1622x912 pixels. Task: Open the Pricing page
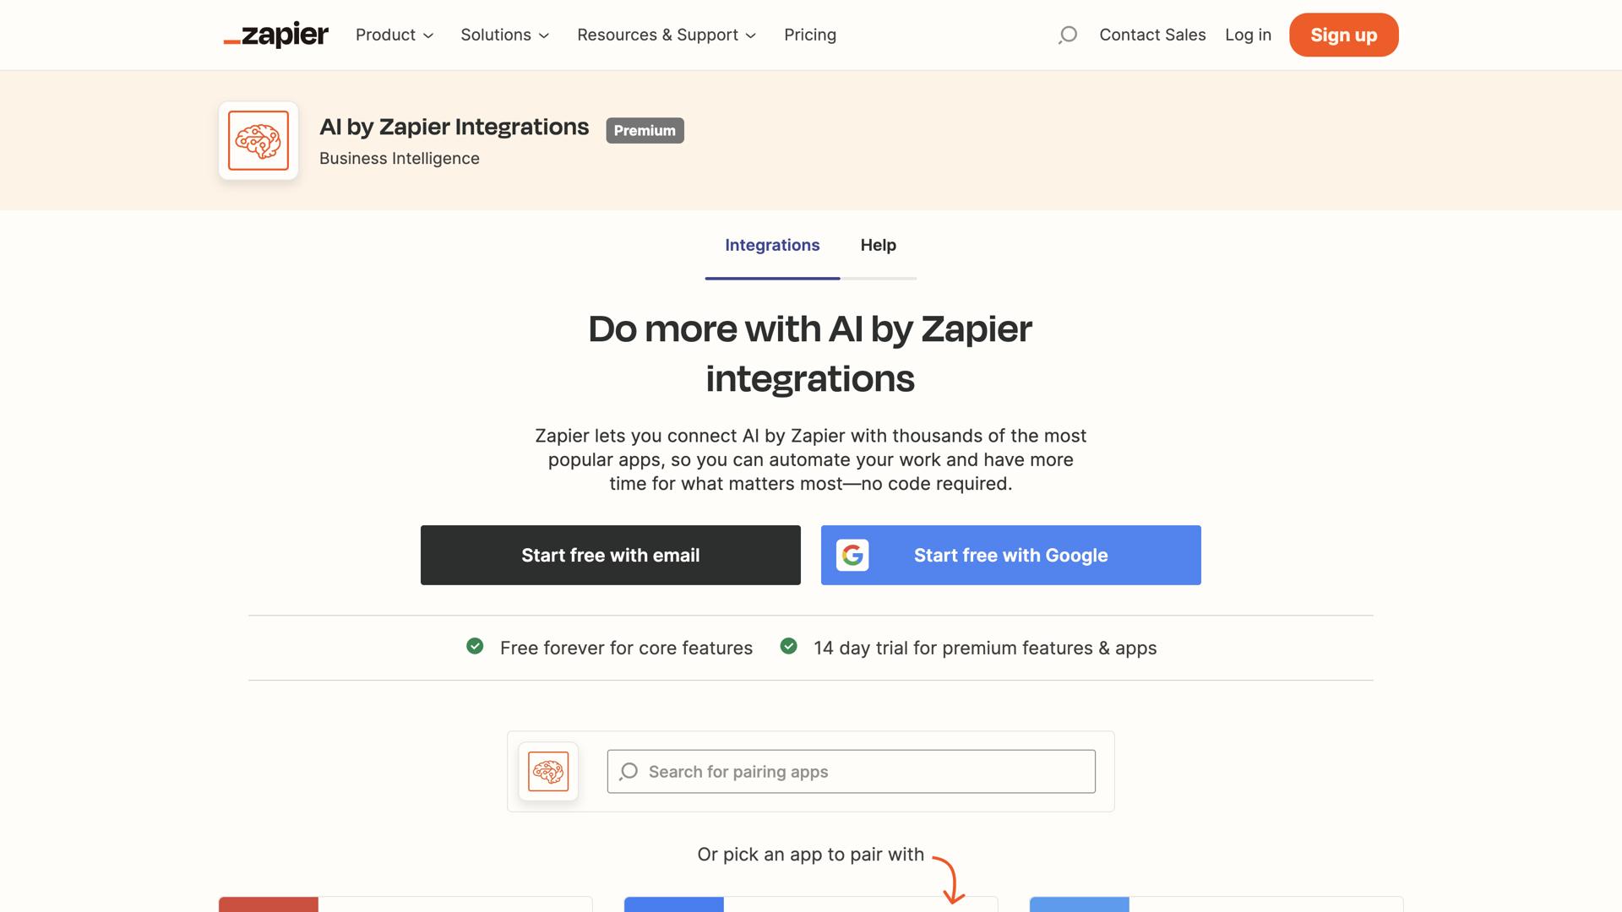point(810,35)
